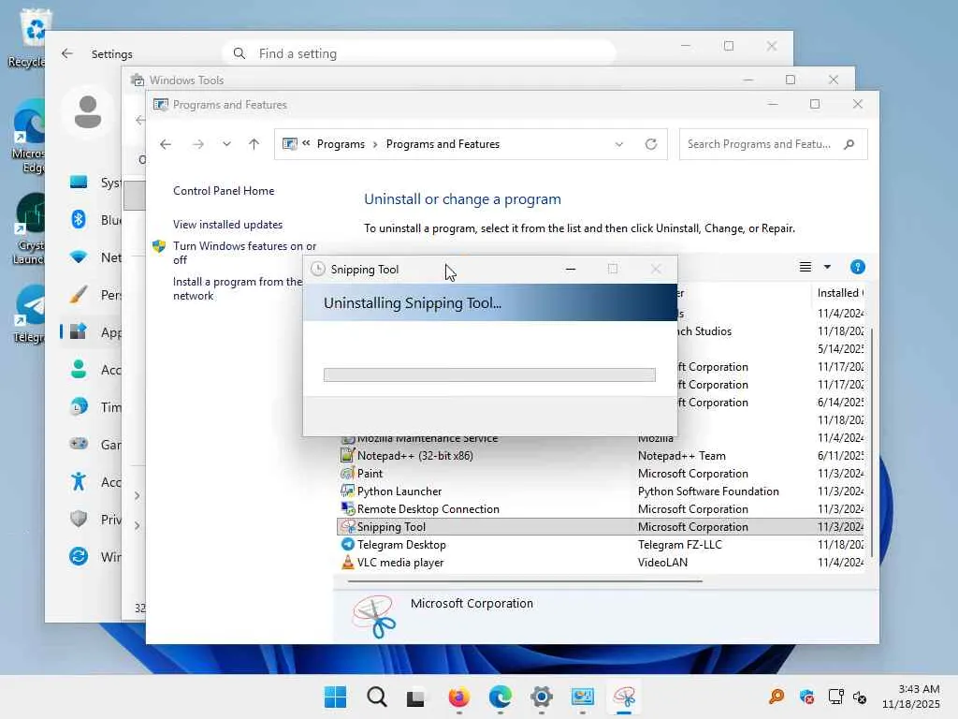
Task: Open the blue Help question mark icon
Action: click(857, 267)
